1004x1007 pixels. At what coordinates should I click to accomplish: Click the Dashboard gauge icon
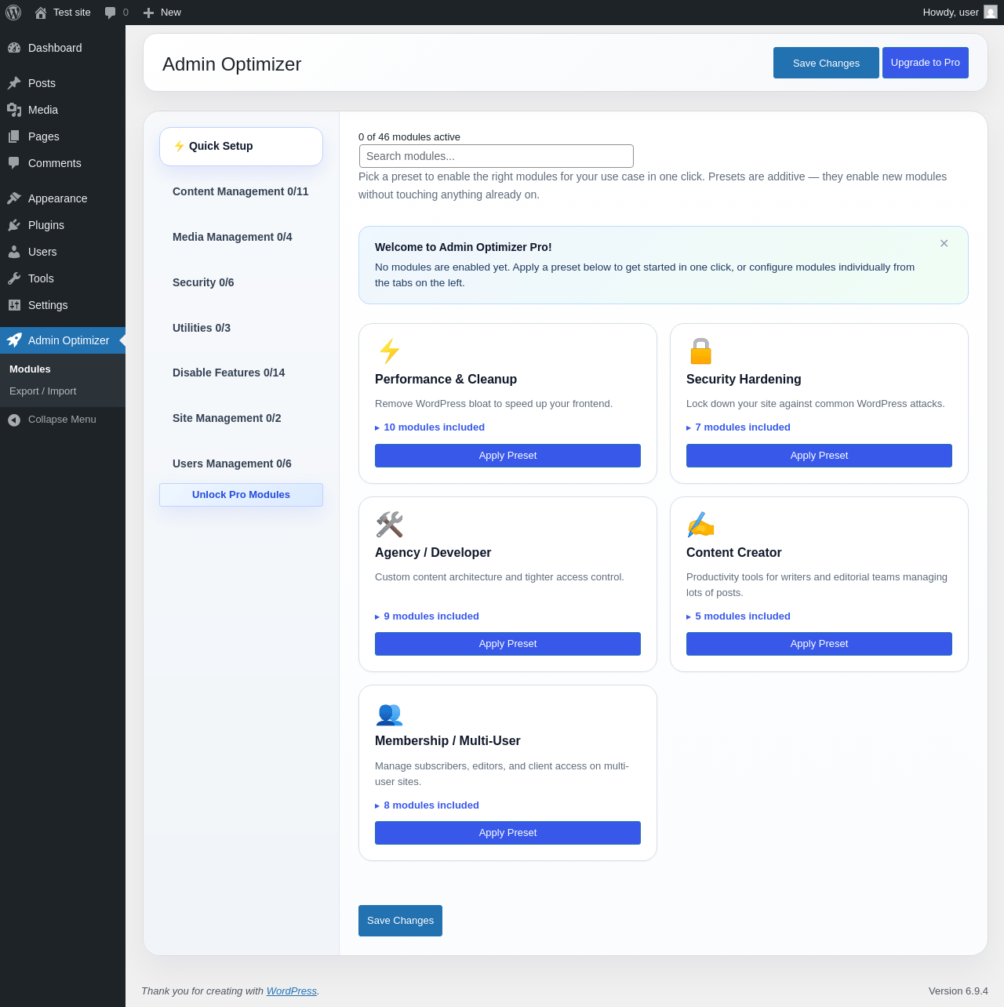coord(14,48)
